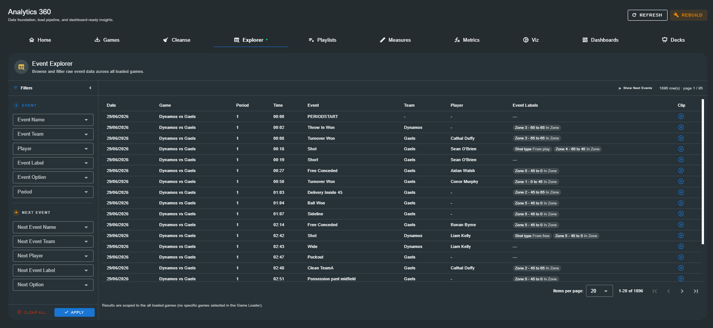The image size is (713, 328).
Task: Click the Event column header
Action: pyautogui.click(x=313, y=105)
